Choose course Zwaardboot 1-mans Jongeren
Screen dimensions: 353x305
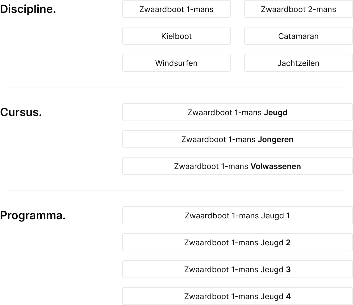(x=238, y=139)
